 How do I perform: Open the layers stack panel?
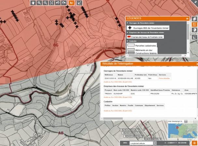tap(194, 19)
